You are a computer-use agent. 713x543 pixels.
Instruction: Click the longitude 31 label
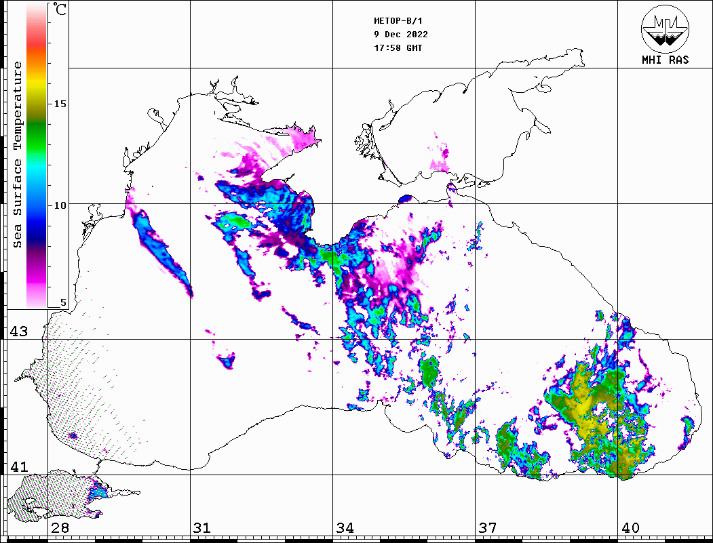tap(202, 528)
